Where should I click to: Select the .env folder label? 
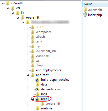39,41
